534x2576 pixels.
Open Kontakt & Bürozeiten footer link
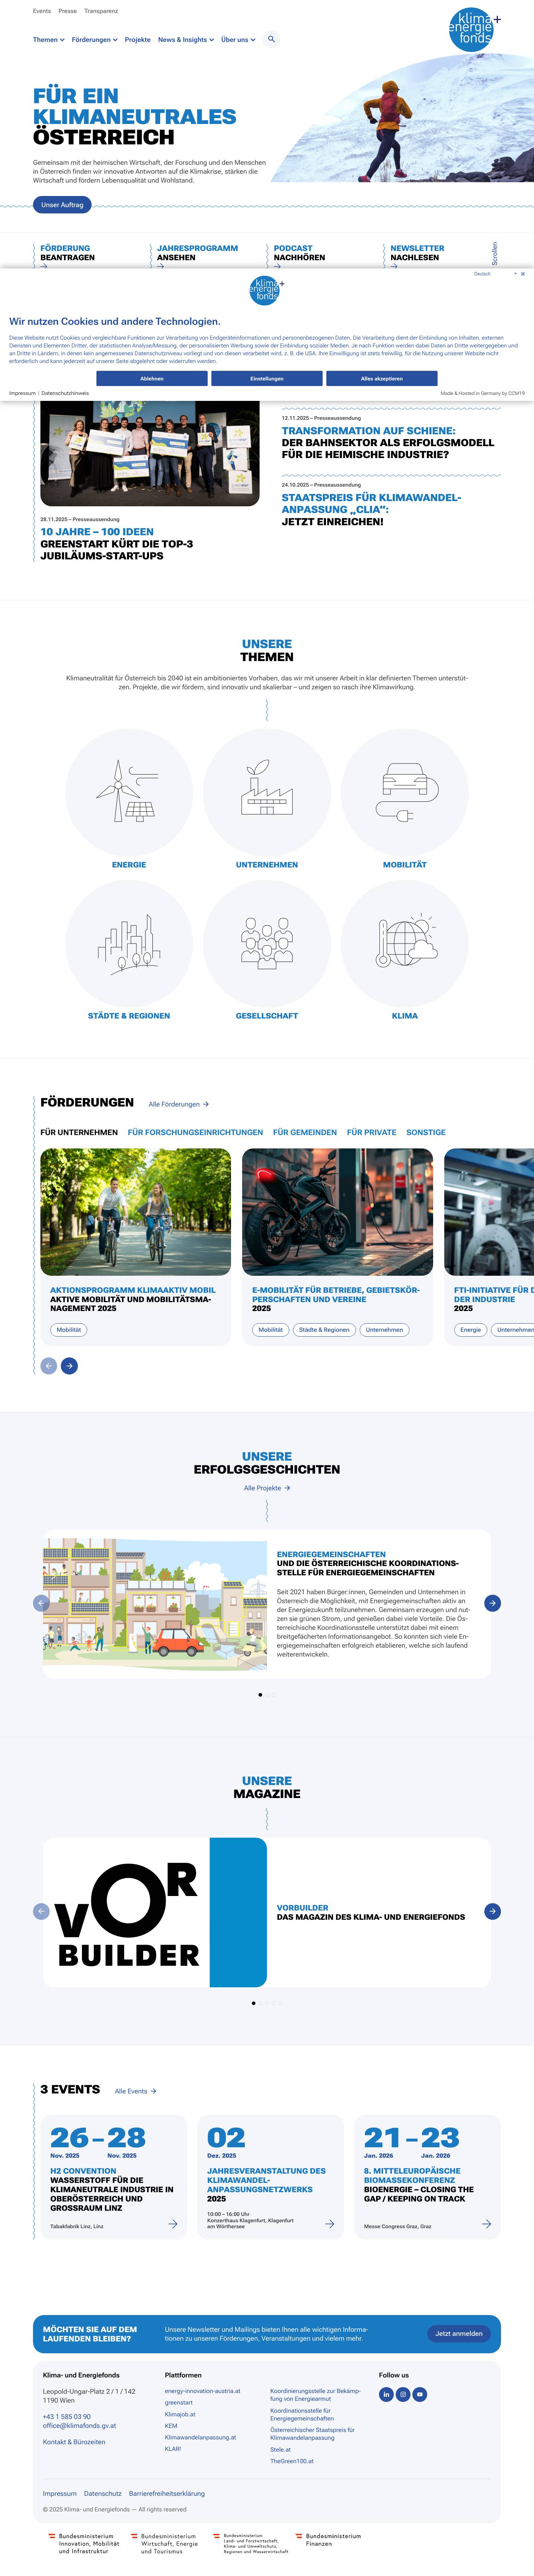[74, 2442]
